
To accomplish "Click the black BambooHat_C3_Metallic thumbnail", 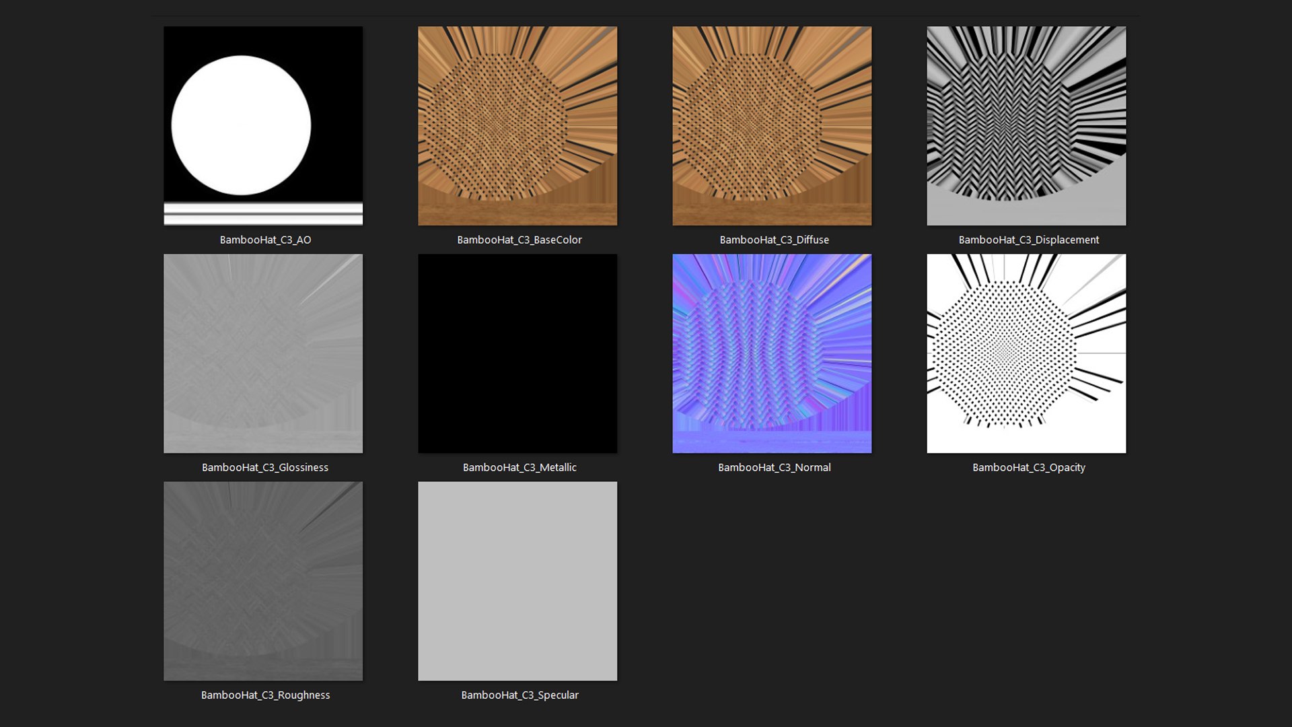I will coord(517,353).
